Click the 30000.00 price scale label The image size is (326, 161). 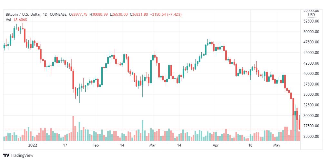(311, 116)
